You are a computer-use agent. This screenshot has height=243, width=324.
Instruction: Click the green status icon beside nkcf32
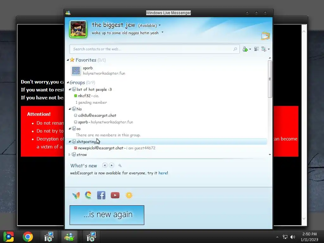tap(76, 96)
